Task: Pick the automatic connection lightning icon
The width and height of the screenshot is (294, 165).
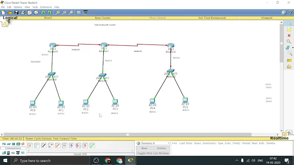Action: point(30,145)
